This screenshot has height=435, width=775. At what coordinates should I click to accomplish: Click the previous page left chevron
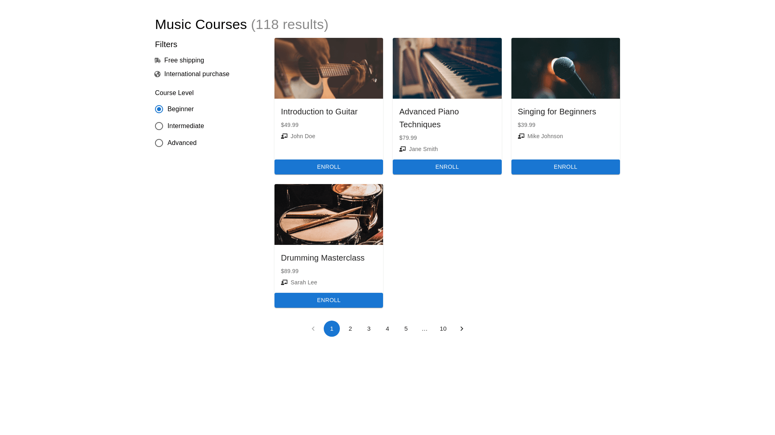[x=313, y=329]
